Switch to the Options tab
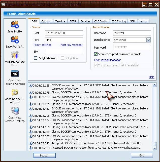Screen dimensions: 160x162 tap(46, 21)
